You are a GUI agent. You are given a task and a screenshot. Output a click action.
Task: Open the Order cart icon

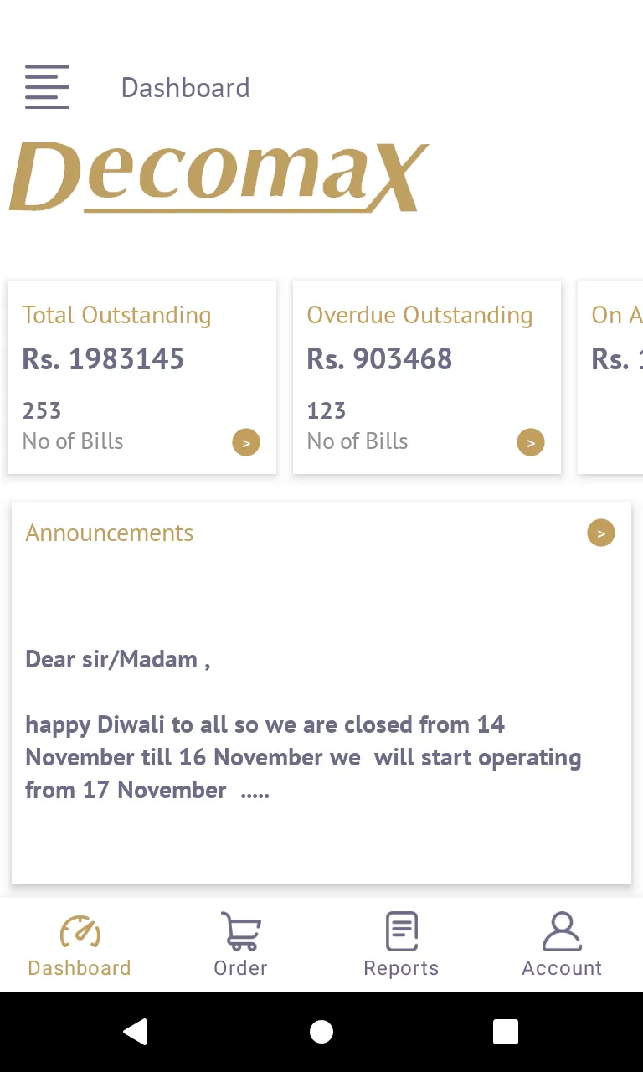pos(240,931)
